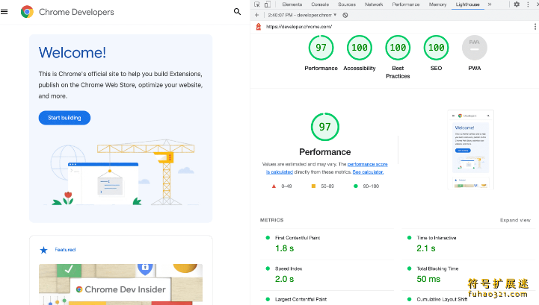Click the orange 50–89 legend square

tap(313, 186)
